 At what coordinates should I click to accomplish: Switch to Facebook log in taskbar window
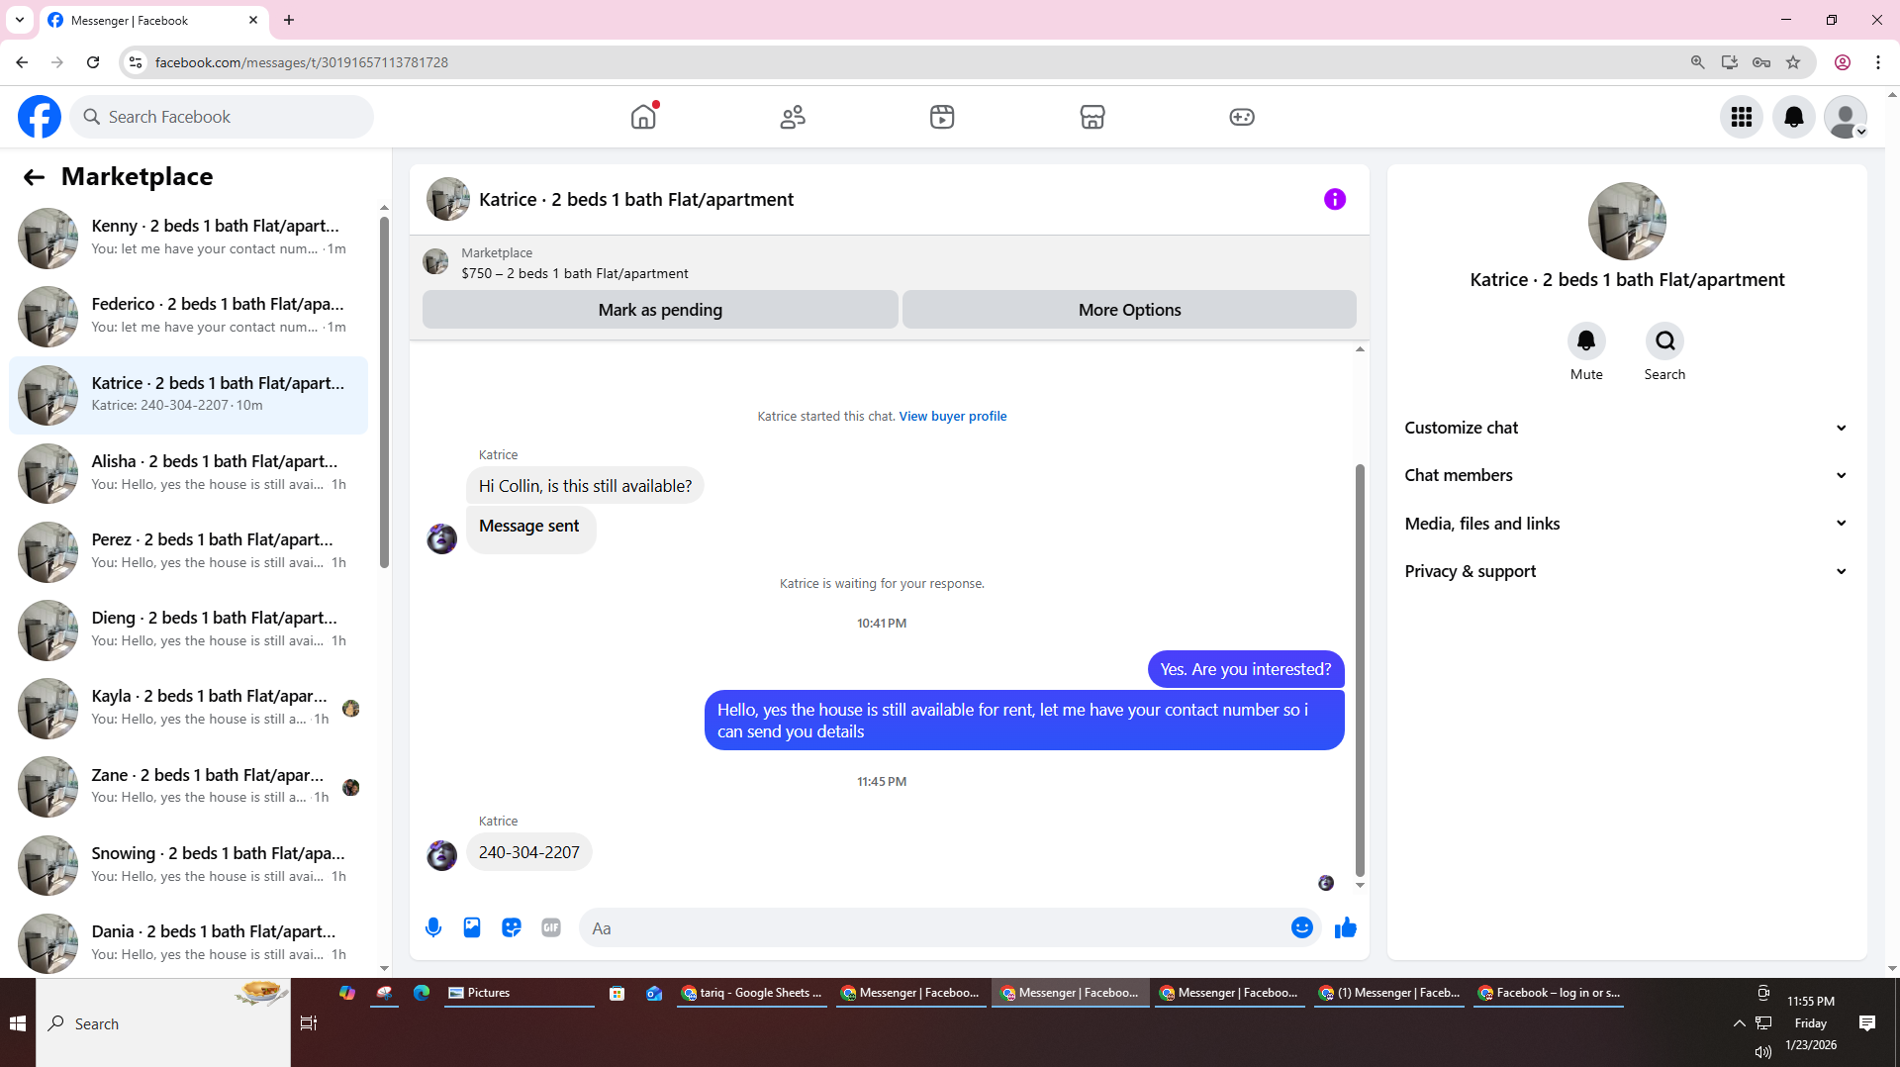tap(1549, 993)
